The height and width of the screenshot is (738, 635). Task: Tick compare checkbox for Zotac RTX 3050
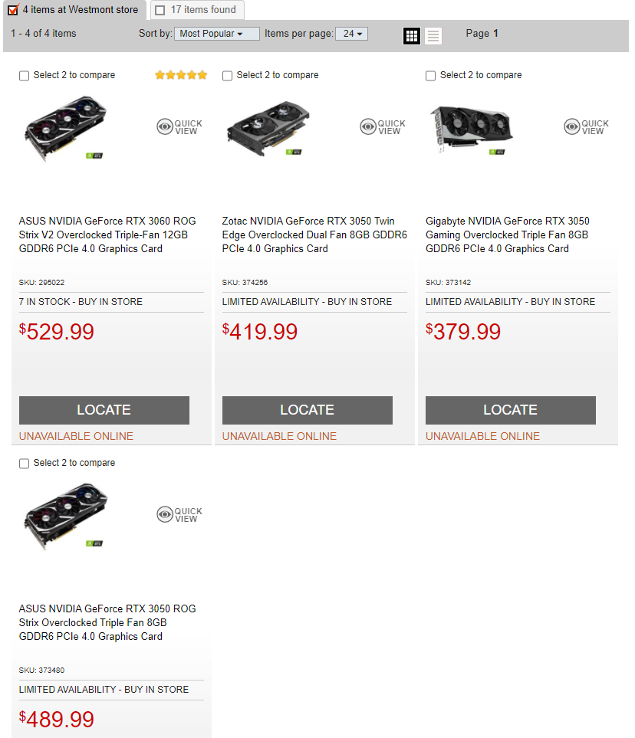228,76
